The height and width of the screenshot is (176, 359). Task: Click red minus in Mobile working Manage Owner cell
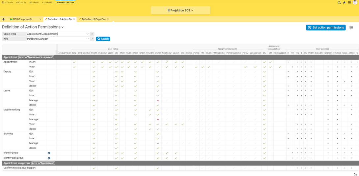coord(158,119)
